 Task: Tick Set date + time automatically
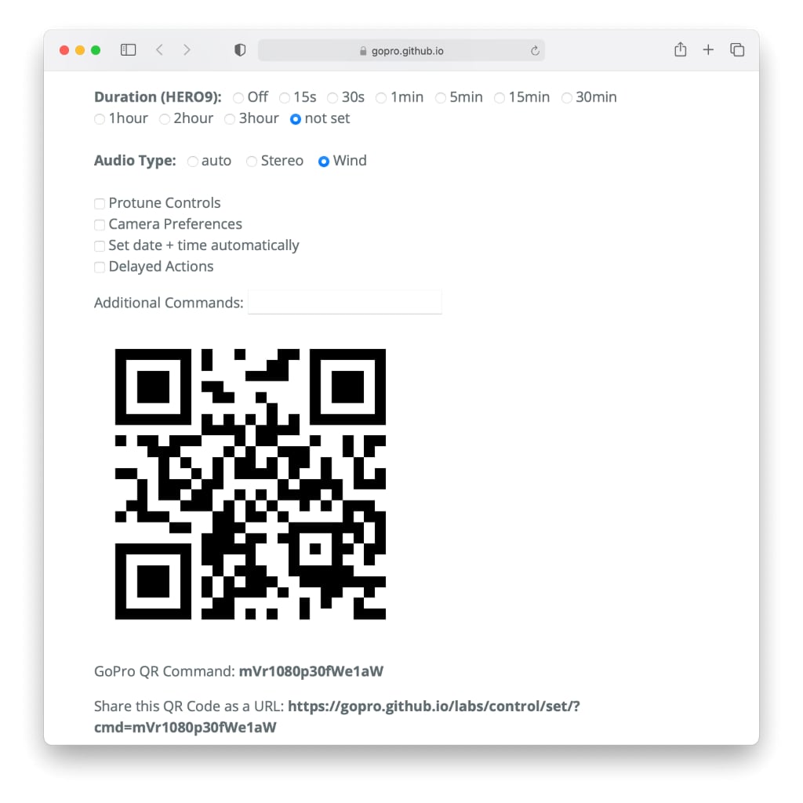click(x=100, y=245)
